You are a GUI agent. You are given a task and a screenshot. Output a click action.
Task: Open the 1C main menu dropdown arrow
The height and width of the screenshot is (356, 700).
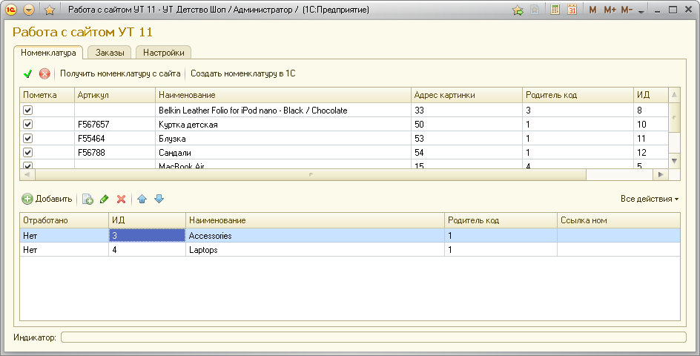(x=29, y=10)
